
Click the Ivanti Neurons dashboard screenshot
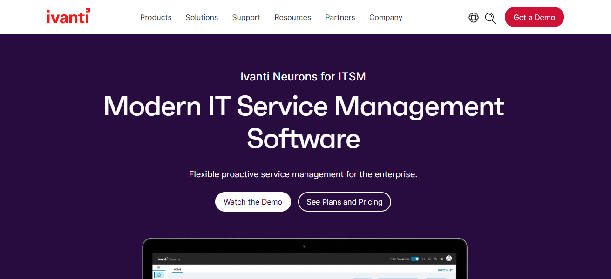point(305,265)
